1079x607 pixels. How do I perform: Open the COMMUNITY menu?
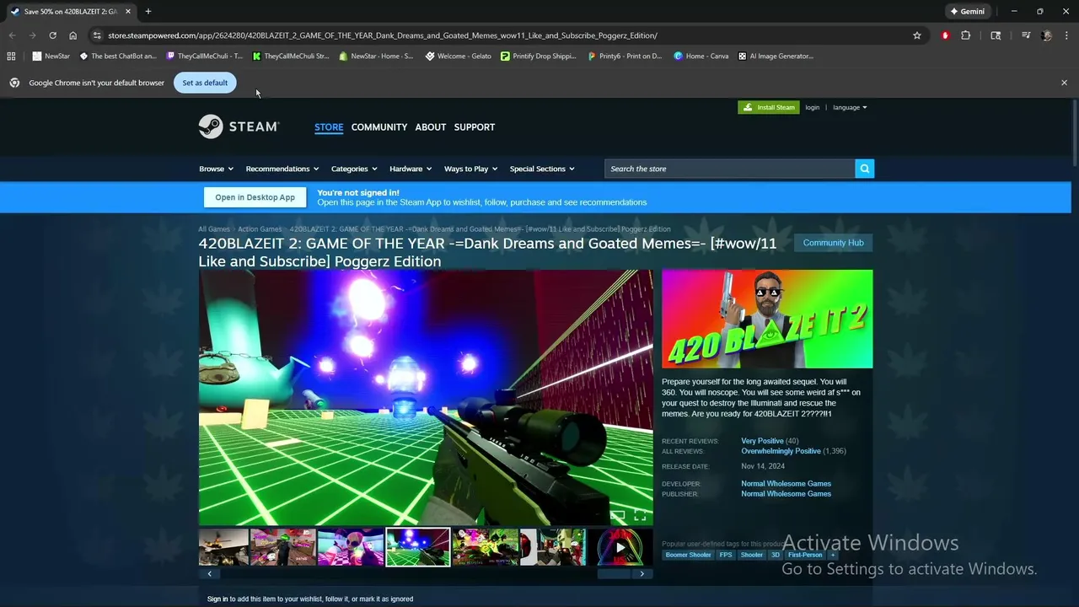click(x=379, y=127)
